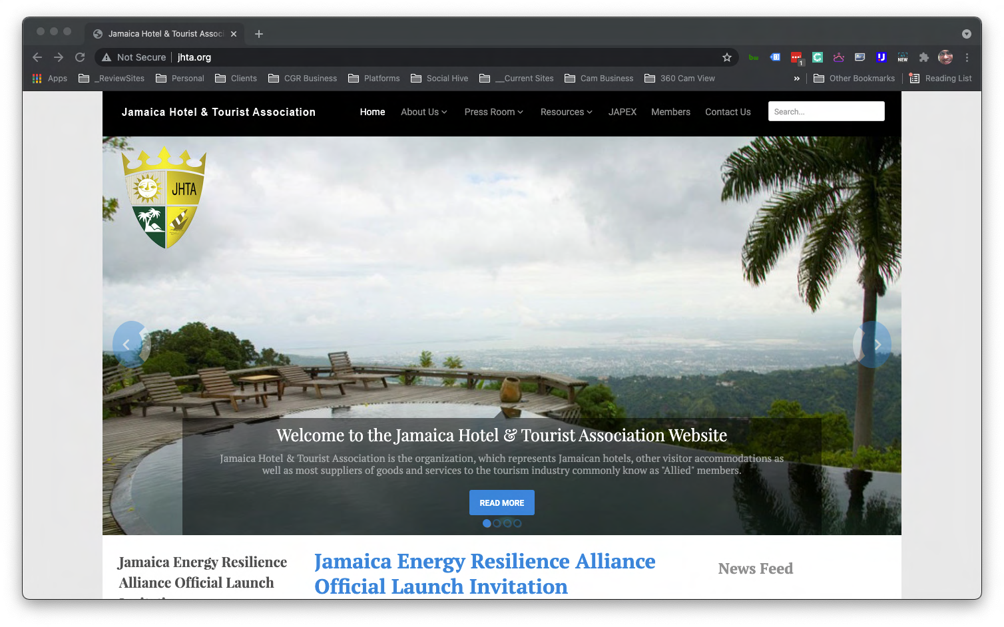Viewport: 1004px width, 627px height.
Task: Open the NEW screenshot extension icon
Action: 903,57
